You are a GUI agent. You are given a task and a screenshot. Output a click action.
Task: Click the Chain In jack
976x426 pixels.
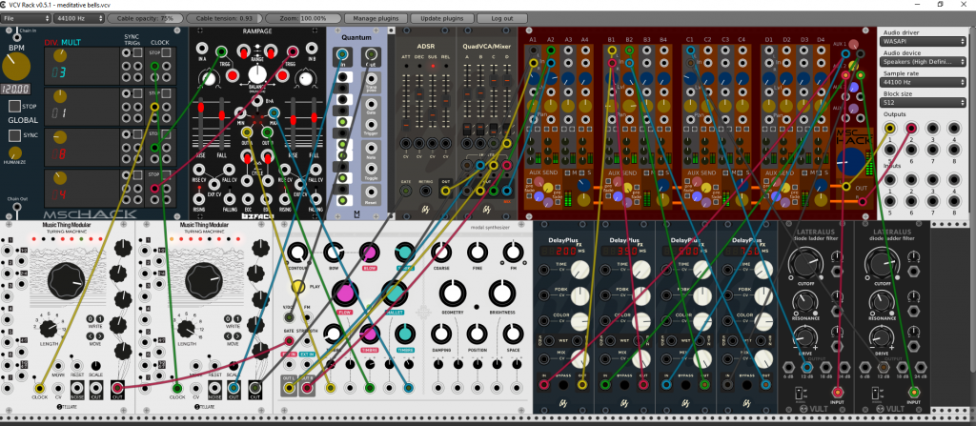pyautogui.click(x=15, y=37)
